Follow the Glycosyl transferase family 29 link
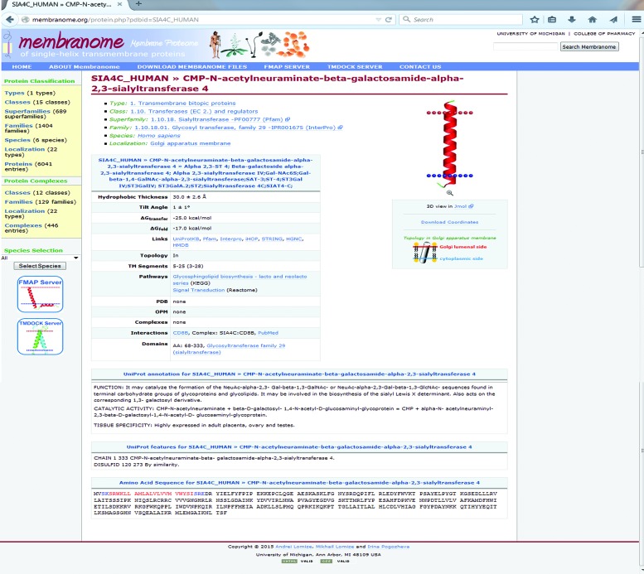 coord(235,128)
